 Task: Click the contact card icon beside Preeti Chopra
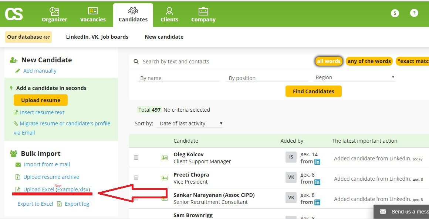[x=165, y=177]
